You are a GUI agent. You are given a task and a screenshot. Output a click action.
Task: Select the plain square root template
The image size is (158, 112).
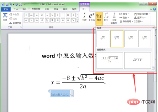click(x=103, y=39)
